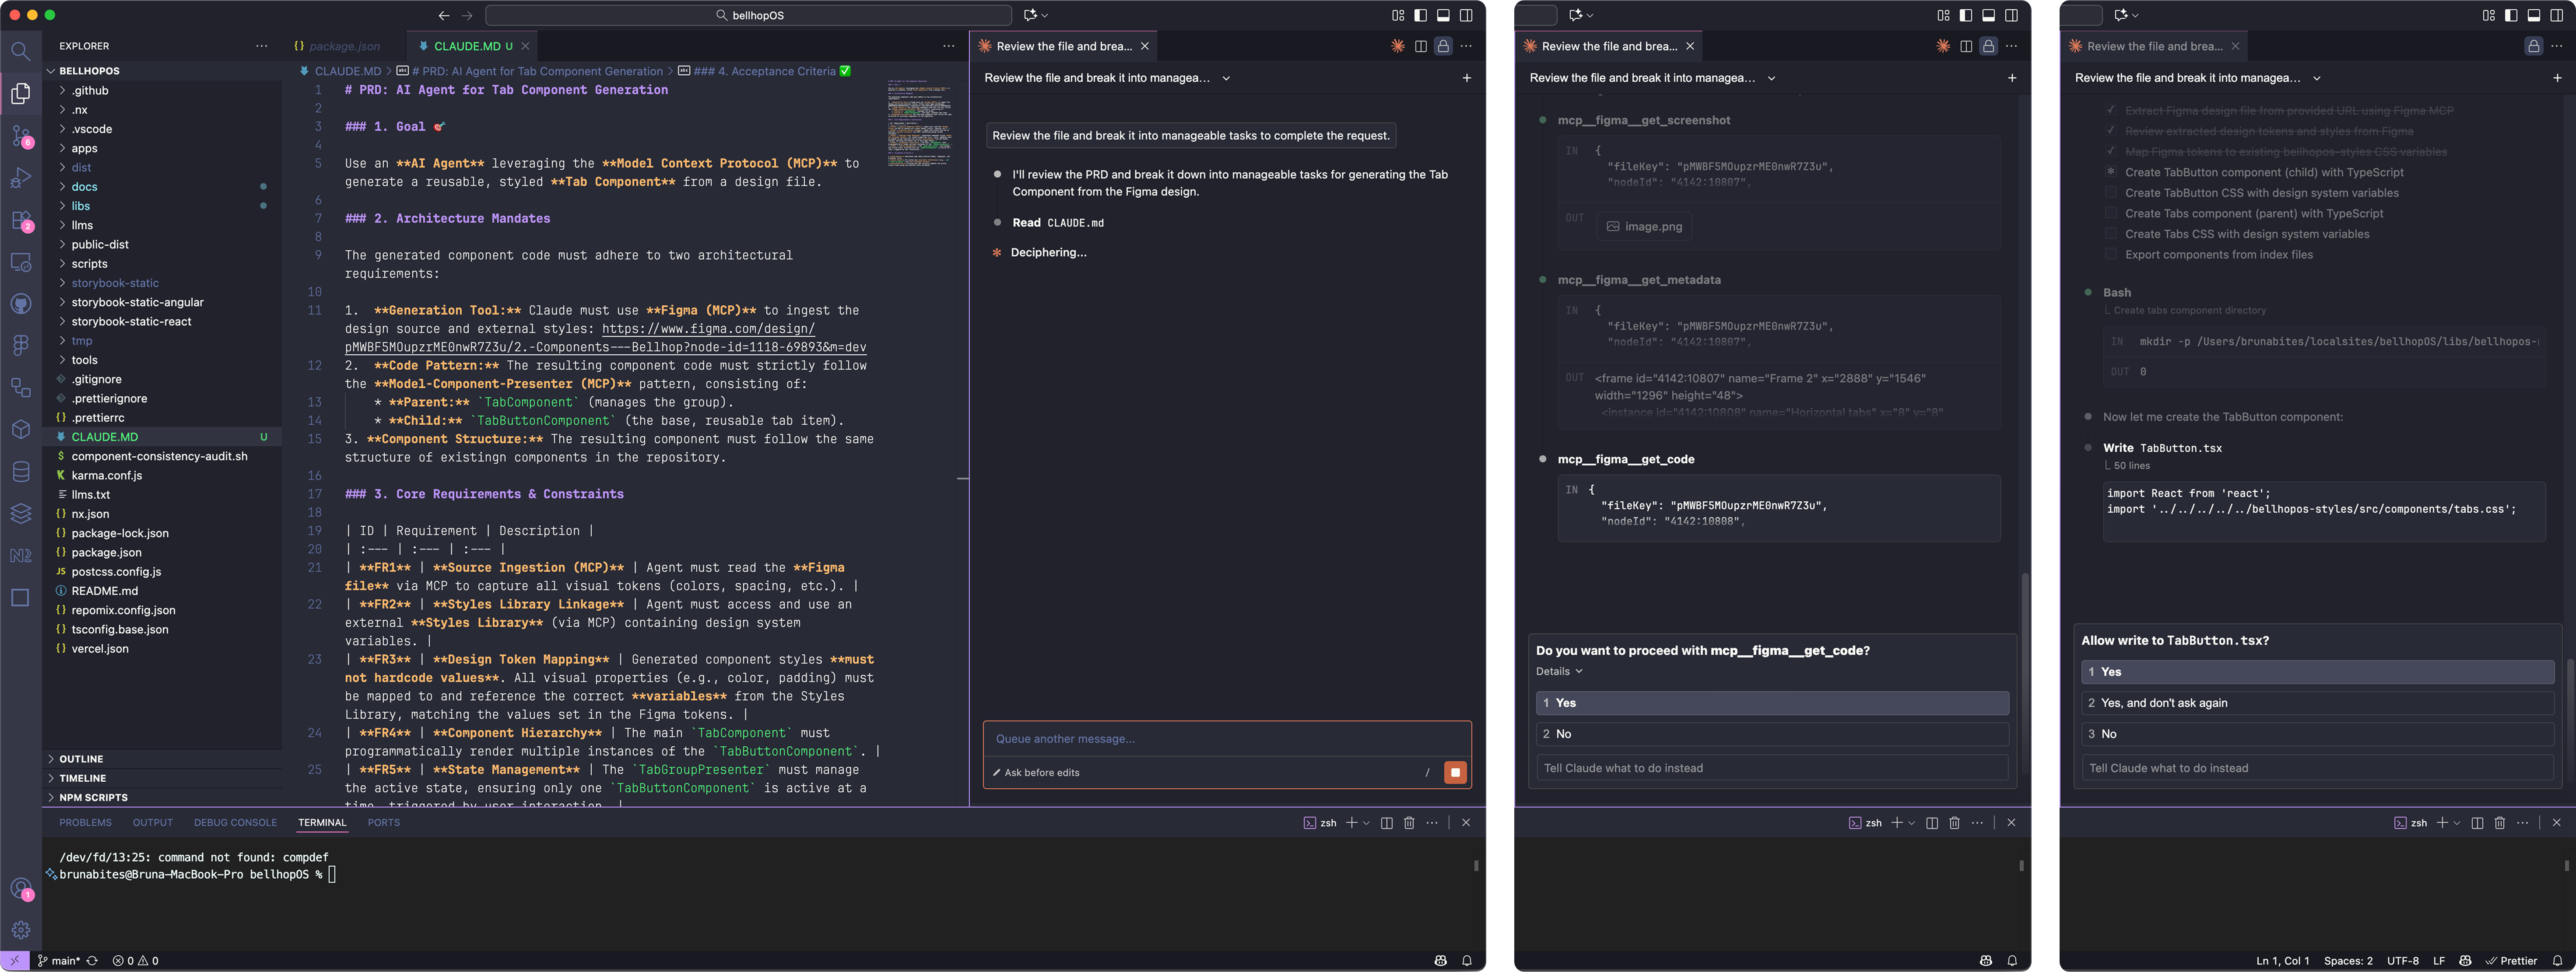2576x972 pixels.
Task: Expand the OUTLINE section
Action: pyautogui.click(x=80, y=759)
